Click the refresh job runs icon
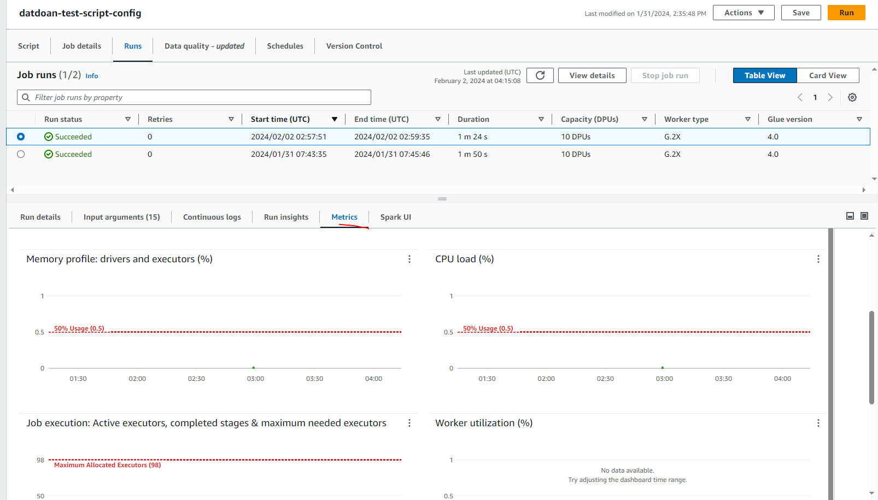 (x=540, y=75)
